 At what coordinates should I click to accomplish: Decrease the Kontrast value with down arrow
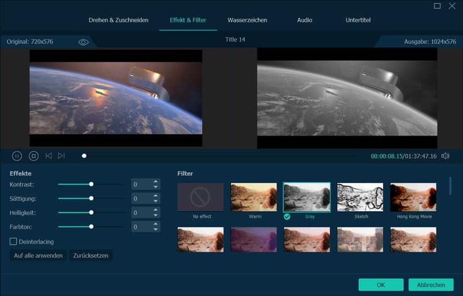click(x=156, y=187)
